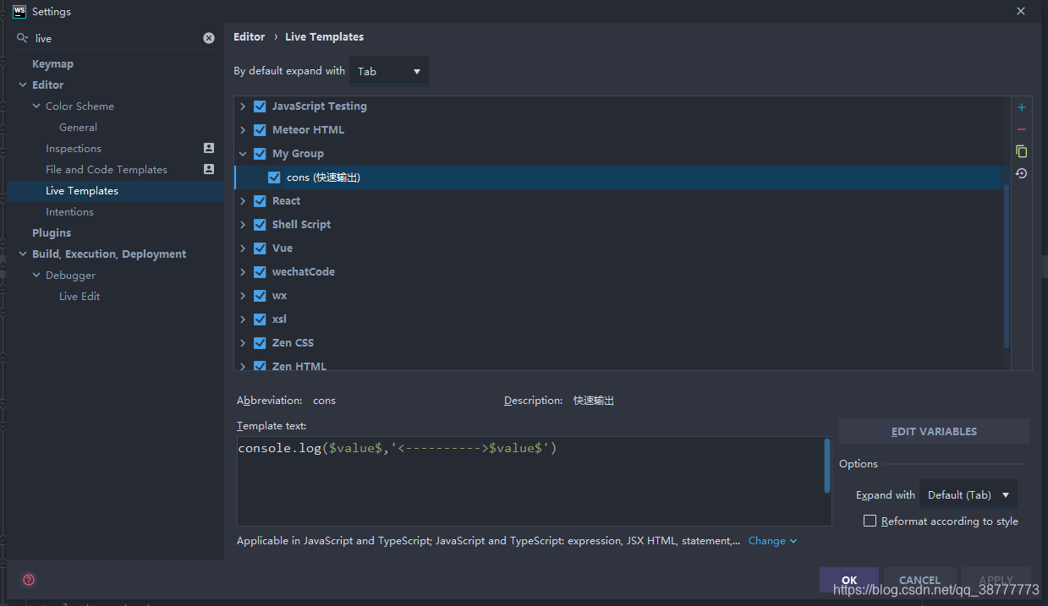Toggle the Zen CSS group checkbox
Viewport: 1048px width, 606px height.
click(x=260, y=343)
